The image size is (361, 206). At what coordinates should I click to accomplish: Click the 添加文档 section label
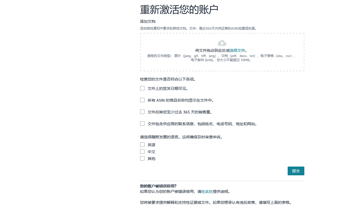pyautogui.click(x=148, y=21)
